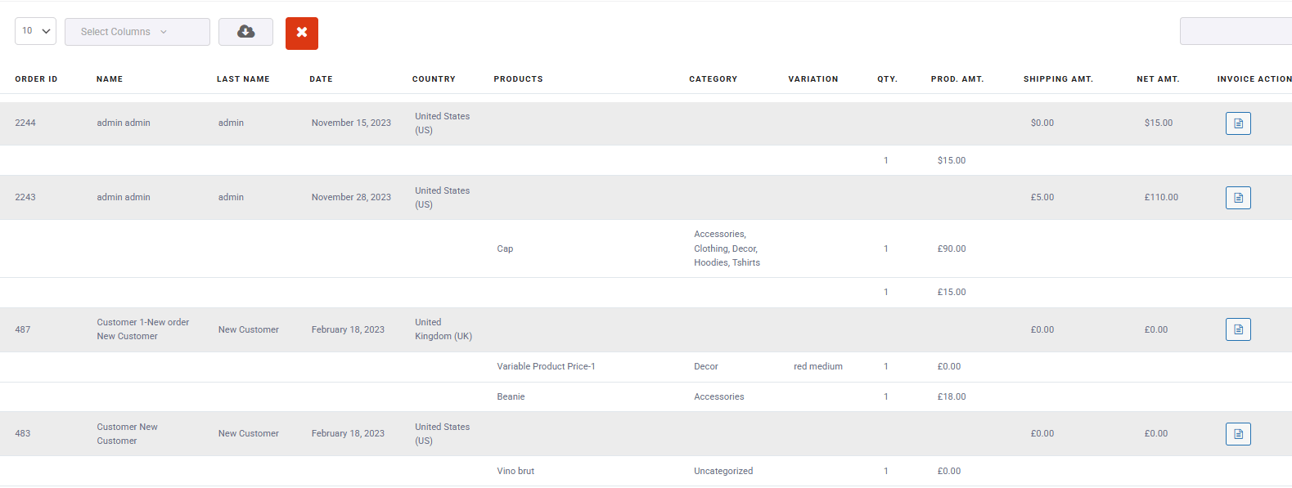
Task: Open invoice for order 2244
Action: tap(1237, 123)
